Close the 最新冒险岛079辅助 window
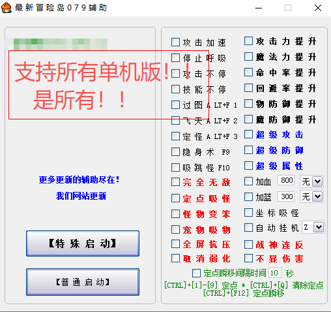The image size is (331, 312). [x=318, y=8]
